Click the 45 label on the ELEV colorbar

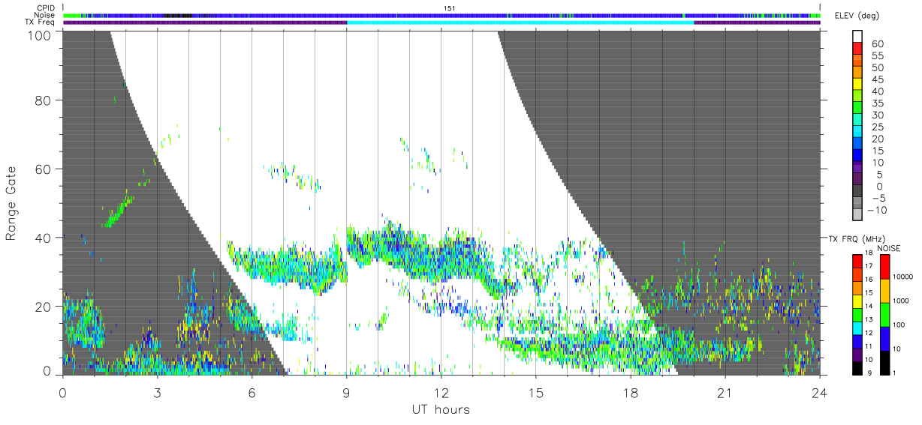point(877,79)
